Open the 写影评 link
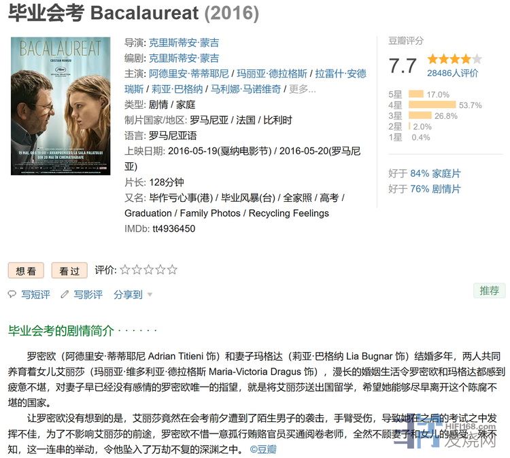Screen dimensions: 510x458 pyautogui.click(x=88, y=294)
